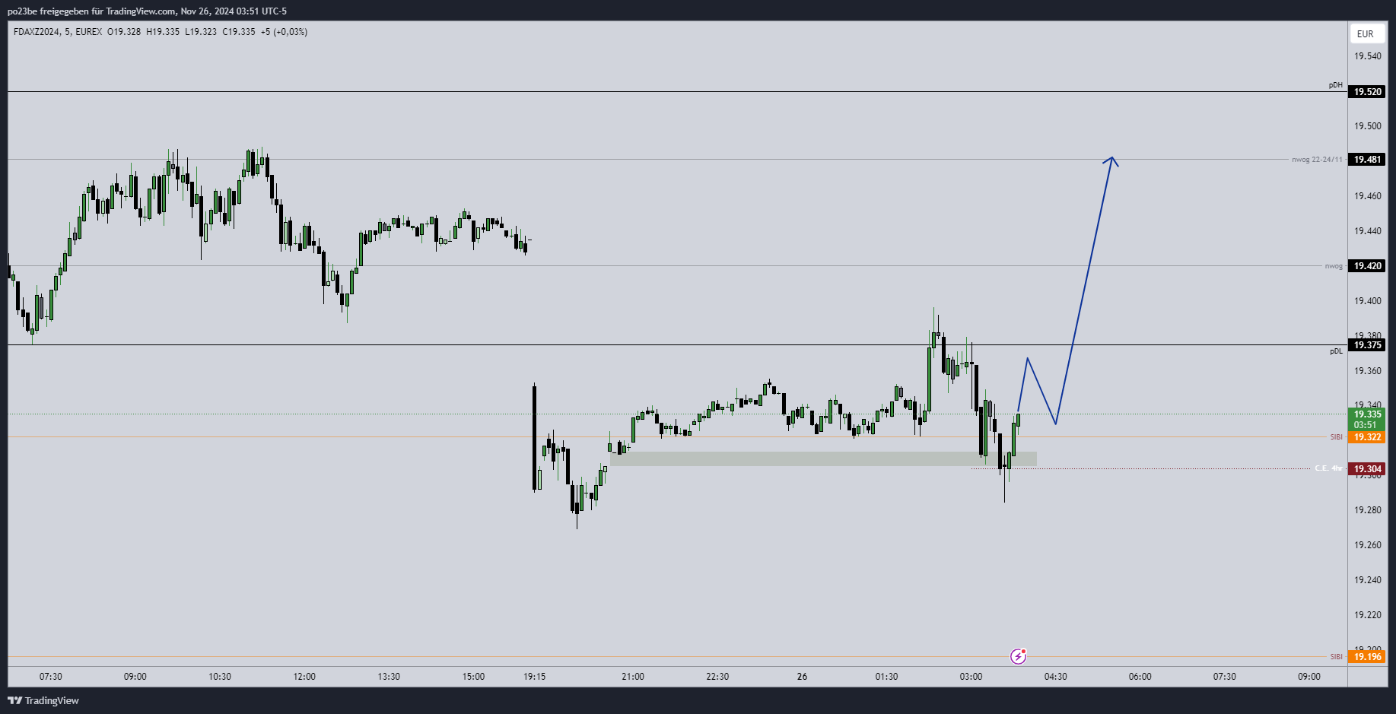Select the nwog 22-24/11 line label
This screenshot has height=714, width=1396.
point(1316,160)
